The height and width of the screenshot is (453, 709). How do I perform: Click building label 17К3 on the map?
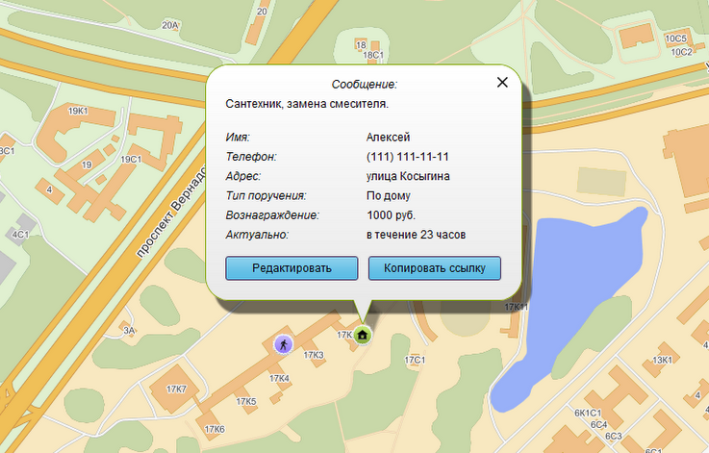(x=314, y=355)
